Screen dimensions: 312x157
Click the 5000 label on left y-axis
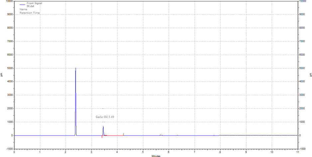click(9, 68)
